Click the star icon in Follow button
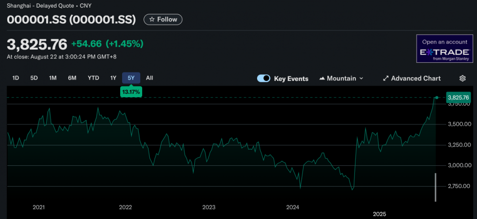This screenshot has height=219, width=477. [152, 20]
